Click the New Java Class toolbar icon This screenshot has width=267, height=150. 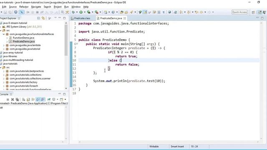113,12
